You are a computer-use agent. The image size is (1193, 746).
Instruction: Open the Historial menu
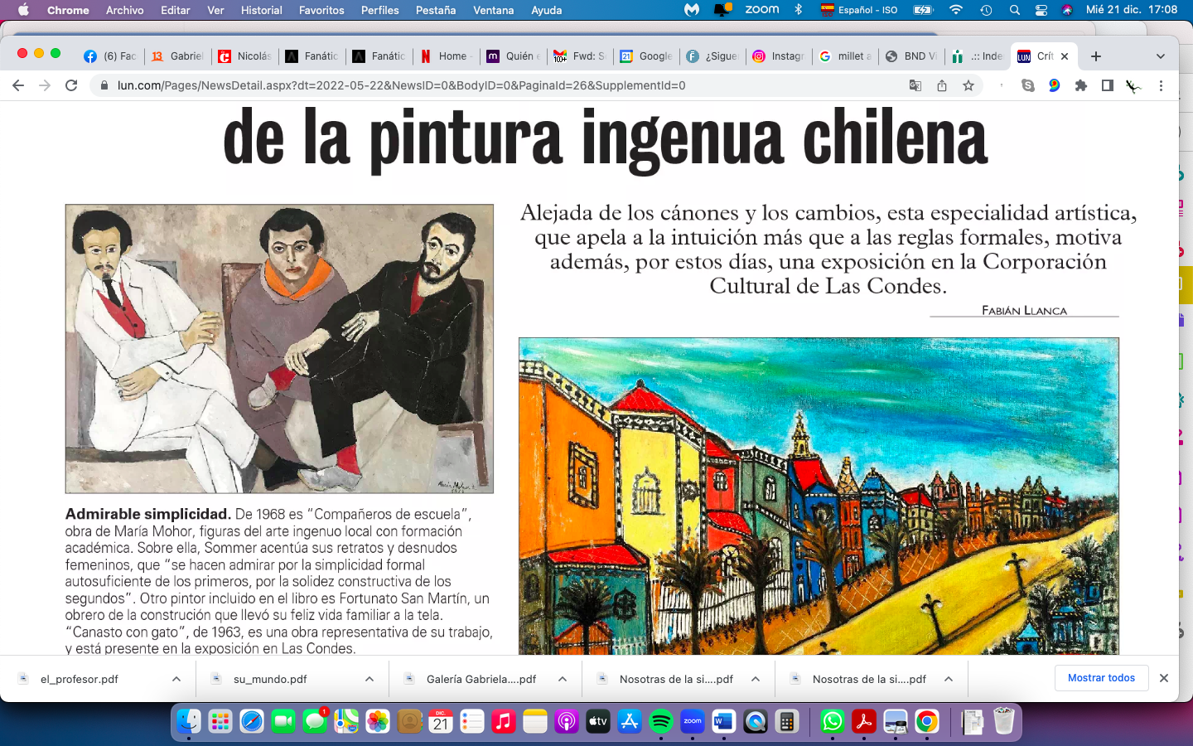click(261, 10)
